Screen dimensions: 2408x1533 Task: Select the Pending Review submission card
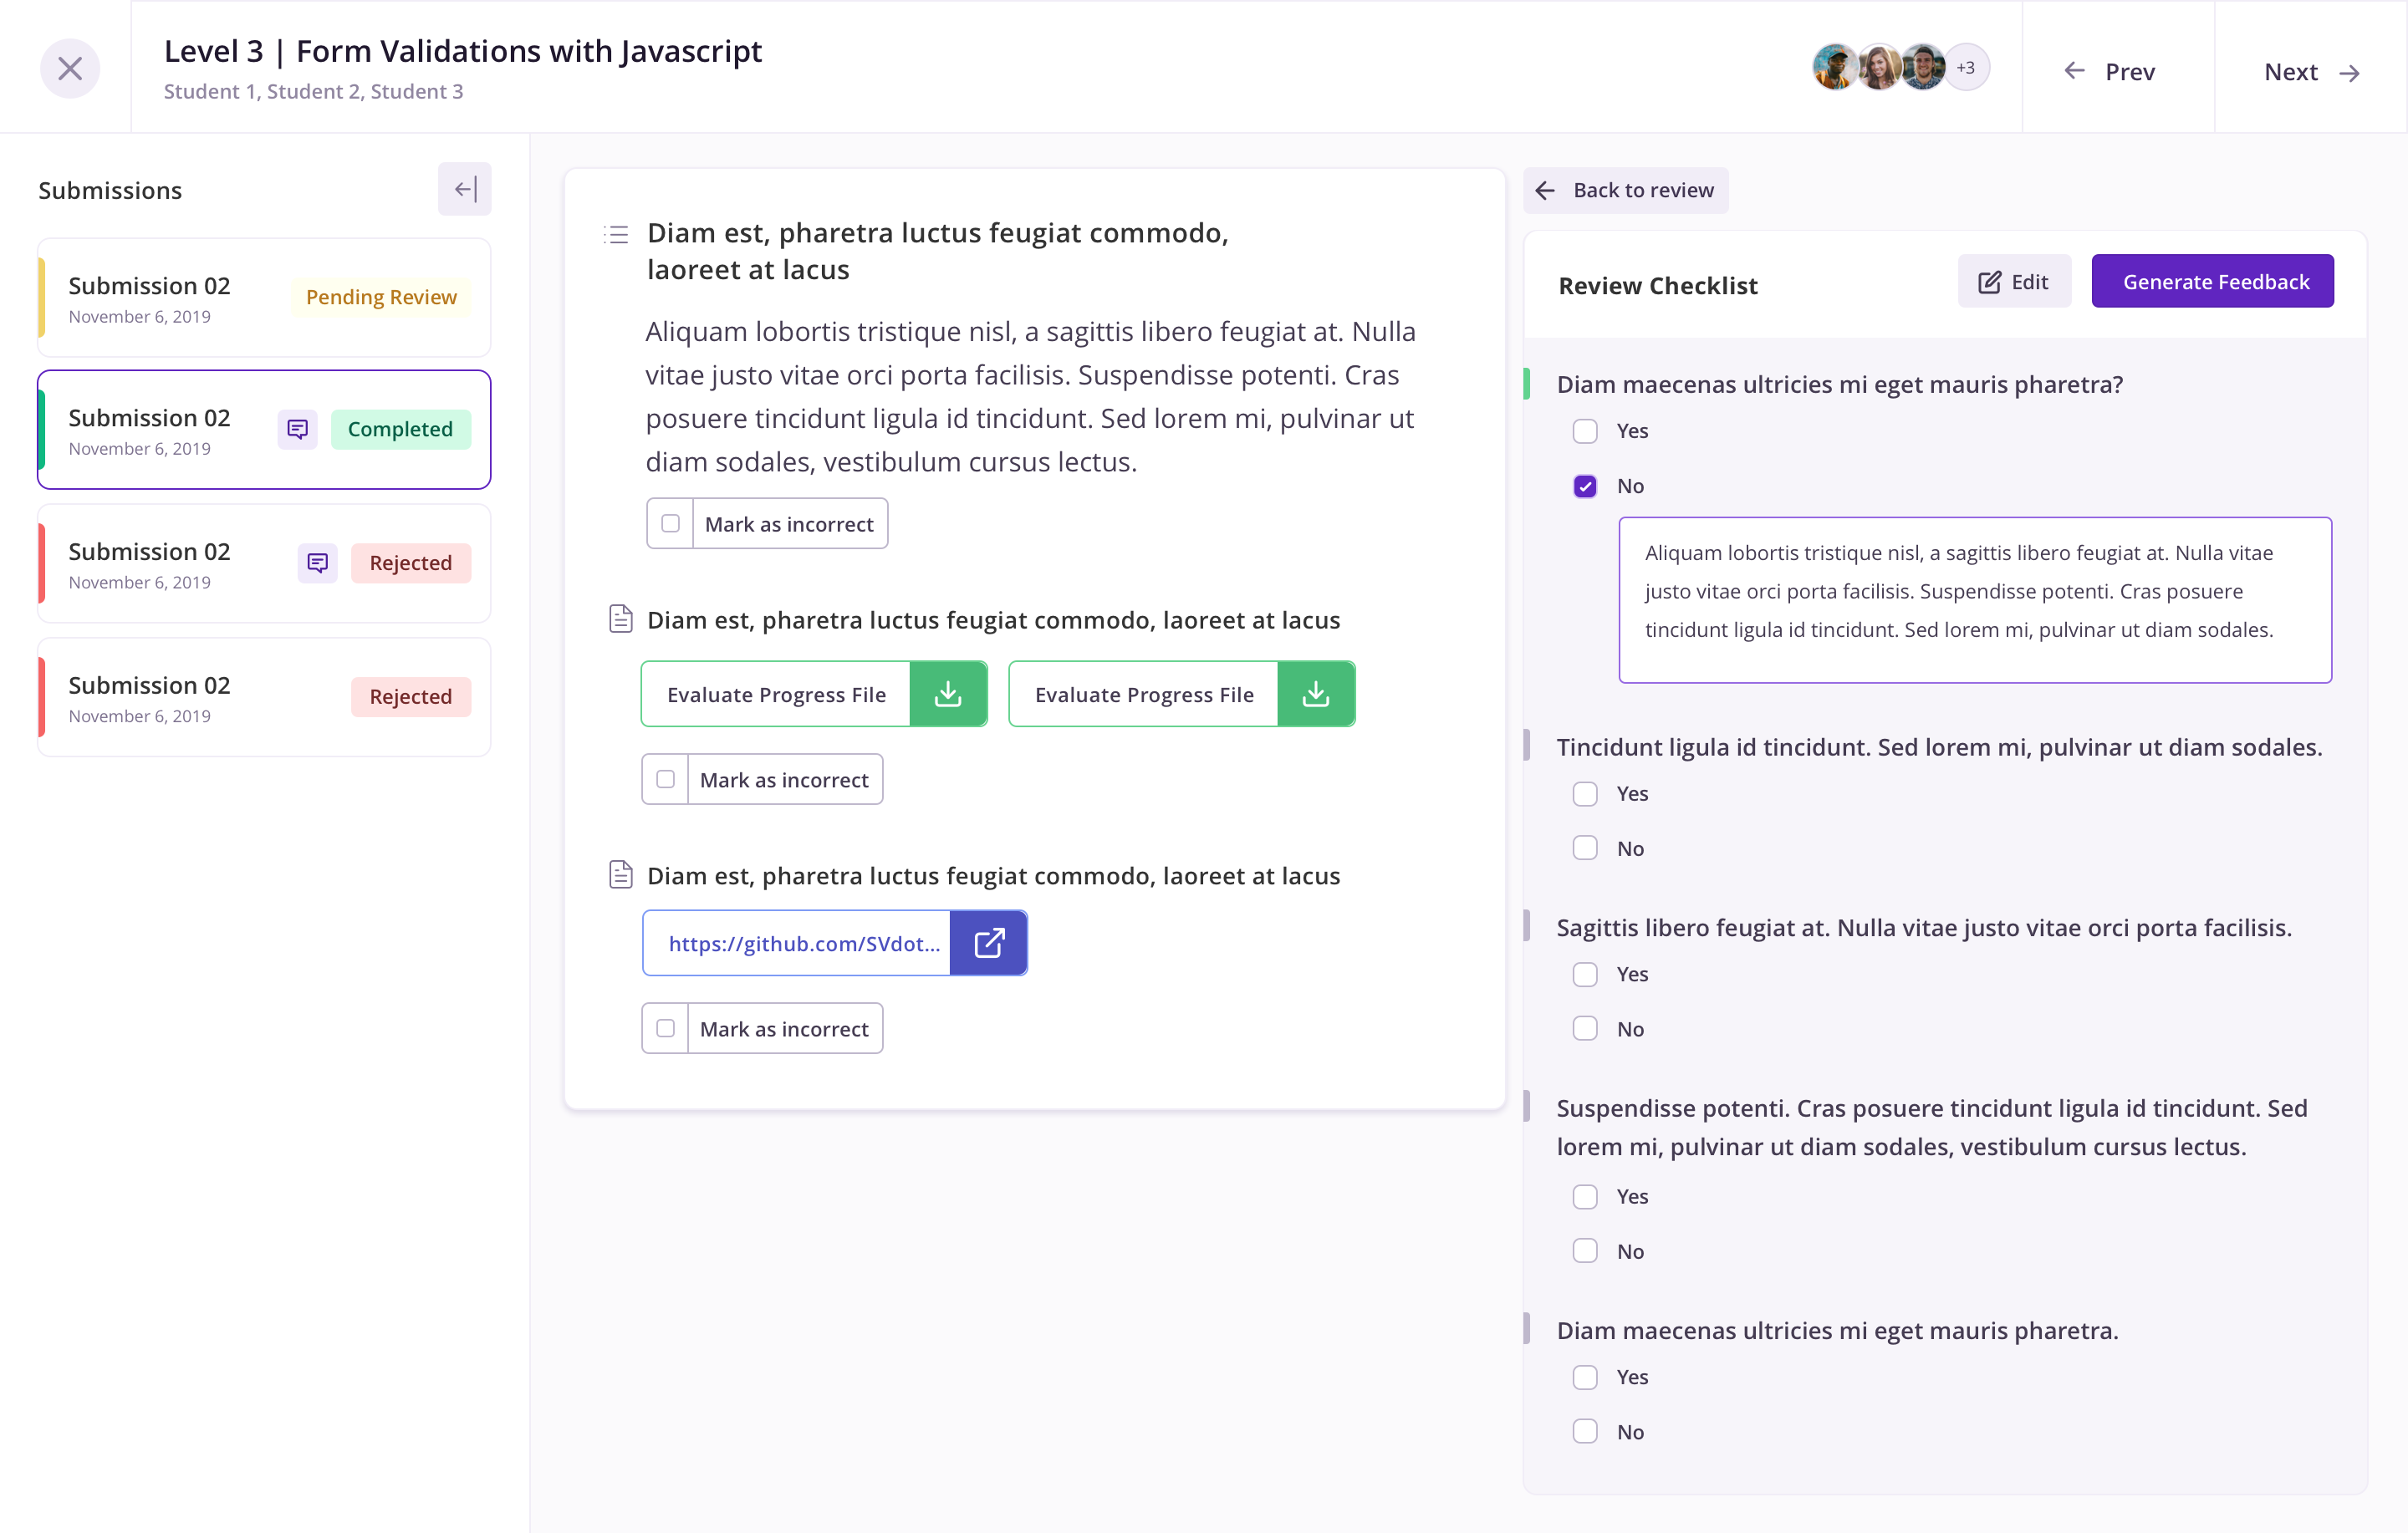263,297
